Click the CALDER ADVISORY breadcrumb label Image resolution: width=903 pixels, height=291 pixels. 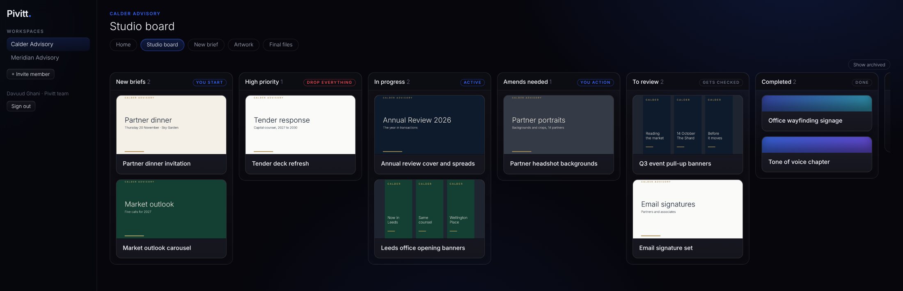tap(135, 14)
